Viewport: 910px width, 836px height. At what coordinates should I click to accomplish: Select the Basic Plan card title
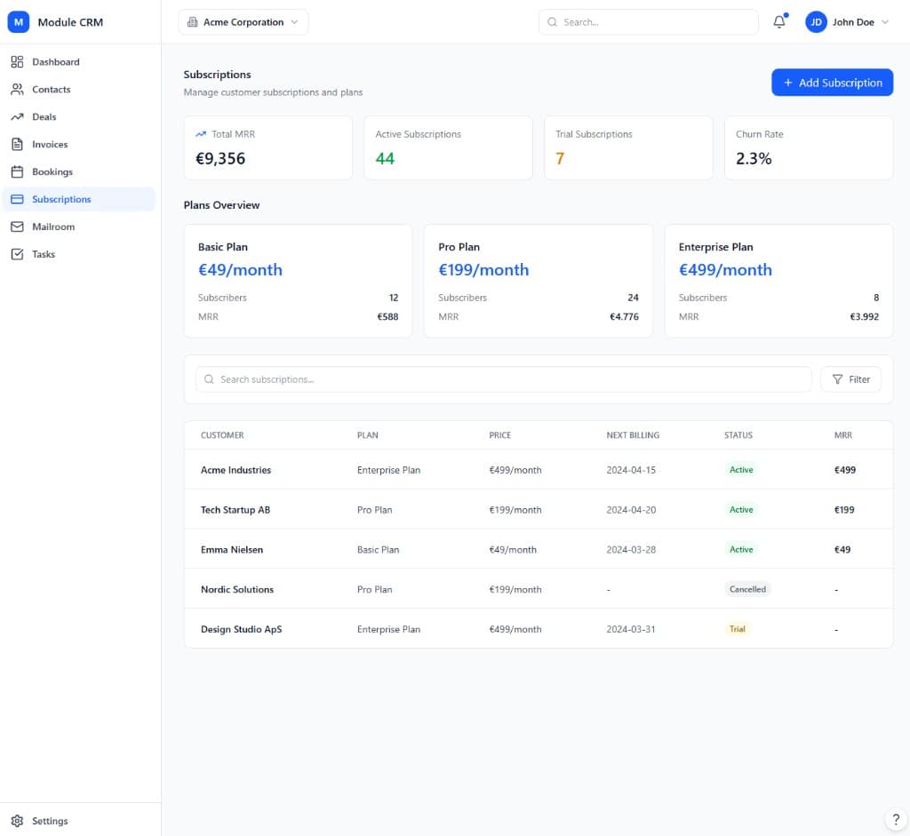click(223, 247)
